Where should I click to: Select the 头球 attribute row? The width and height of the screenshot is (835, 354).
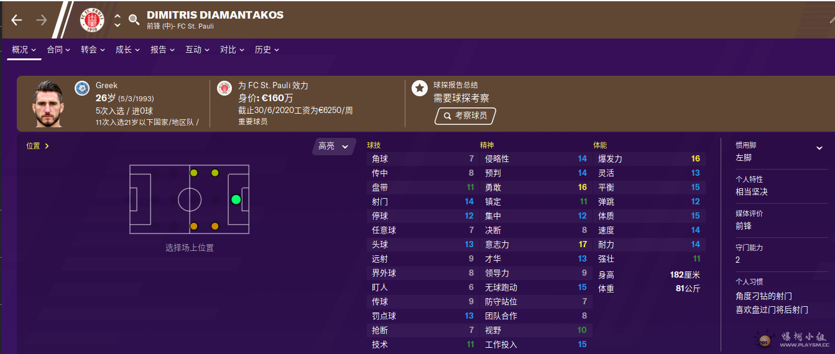point(423,245)
